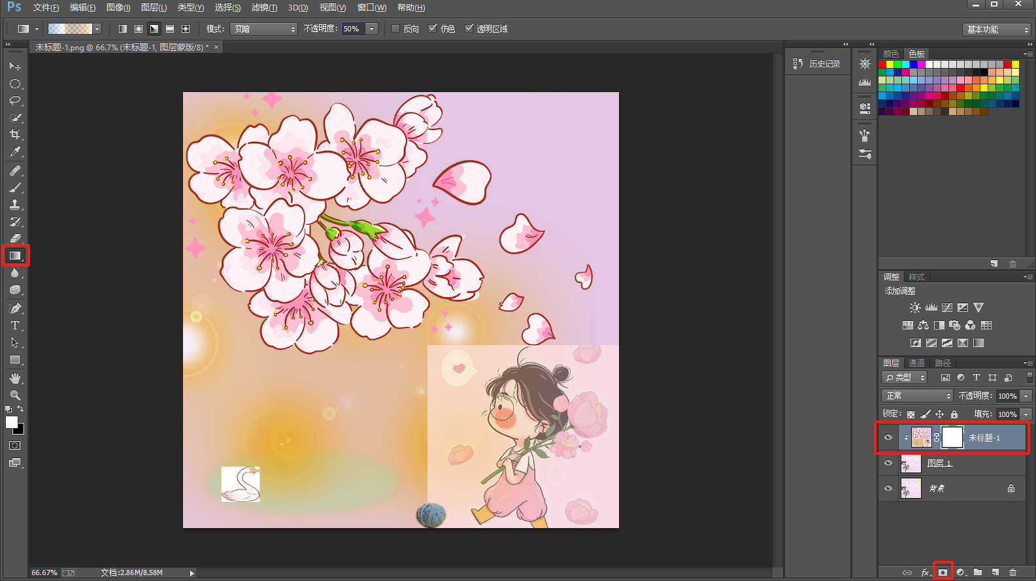Toggle lock transparent pixels

(x=911, y=414)
